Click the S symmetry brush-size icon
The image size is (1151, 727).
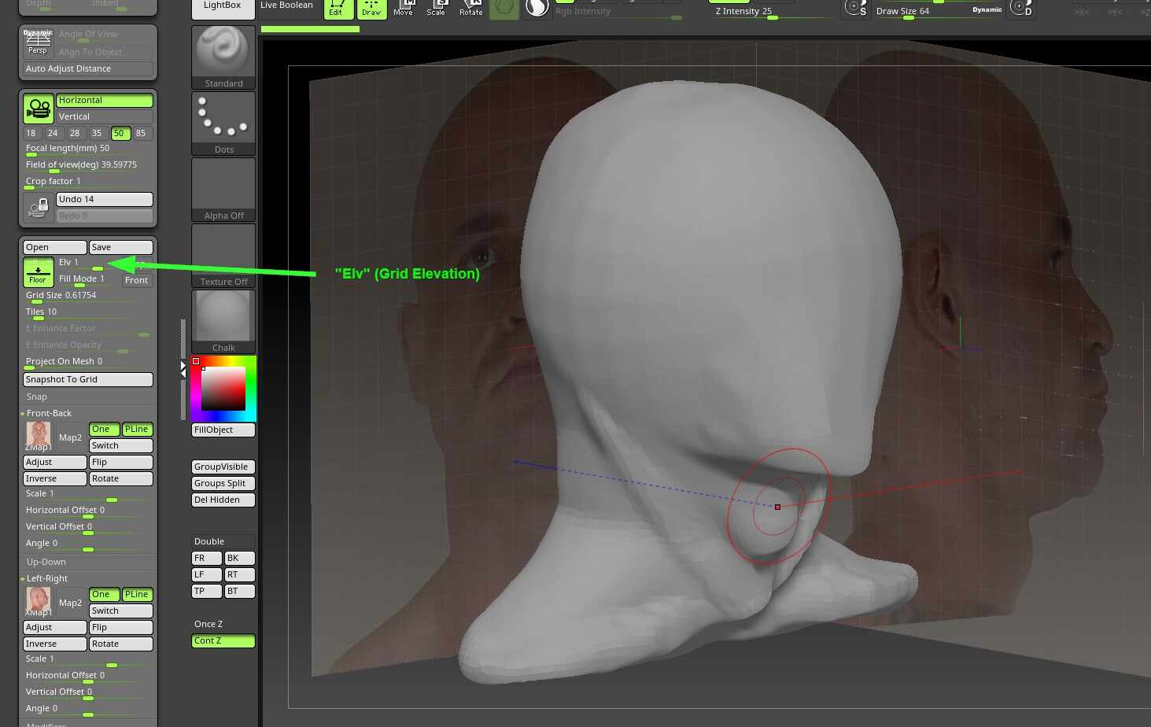(855, 9)
